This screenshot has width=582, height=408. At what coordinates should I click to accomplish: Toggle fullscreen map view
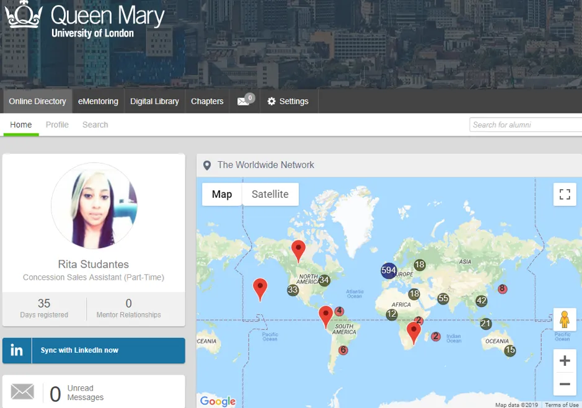[565, 194]
